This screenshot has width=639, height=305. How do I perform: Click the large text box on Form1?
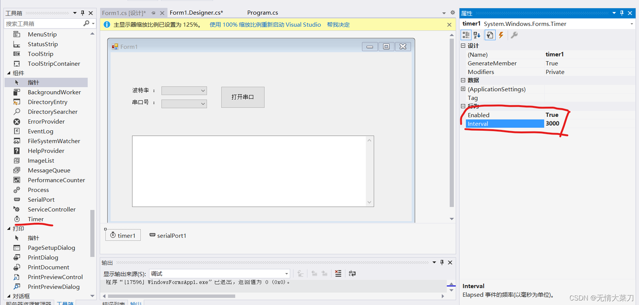click(x=253, y=171)
